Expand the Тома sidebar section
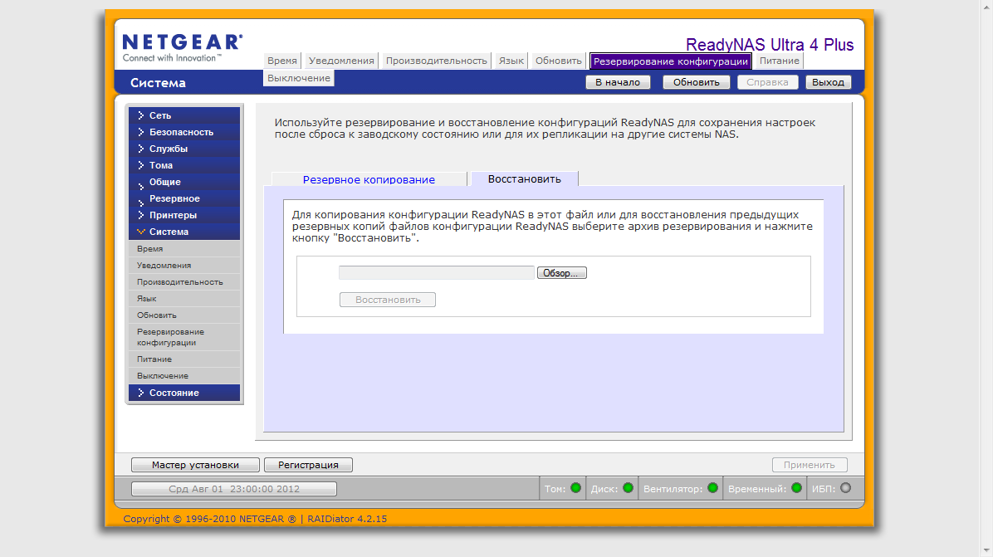 [x=184, y=164]
